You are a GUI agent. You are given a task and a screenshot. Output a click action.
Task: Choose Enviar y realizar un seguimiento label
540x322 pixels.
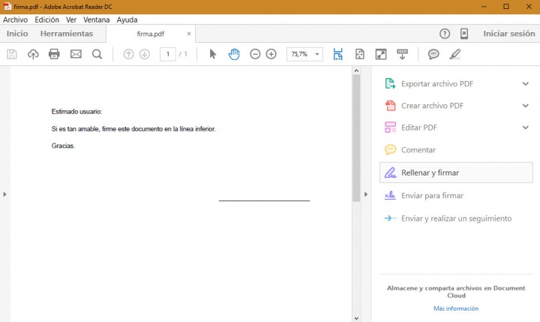(456, 218)
